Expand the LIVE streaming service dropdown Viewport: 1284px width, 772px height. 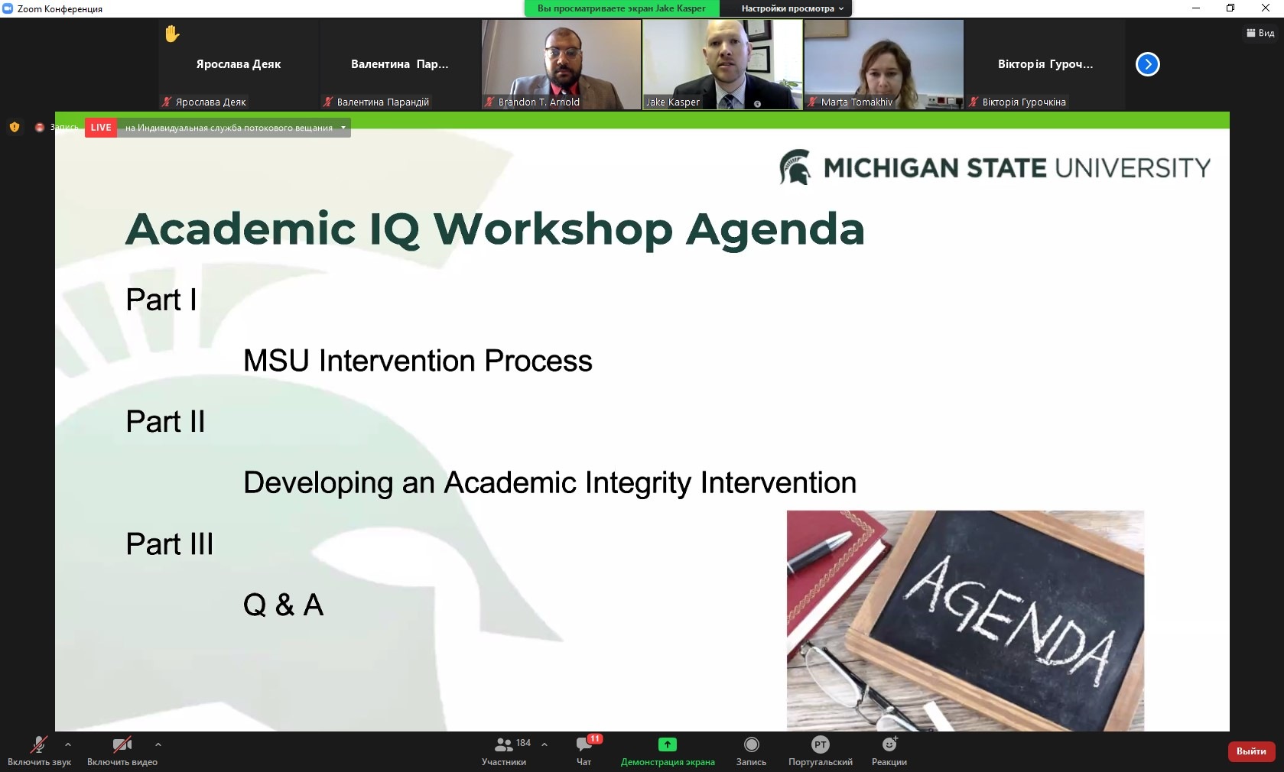click(343, 128)
